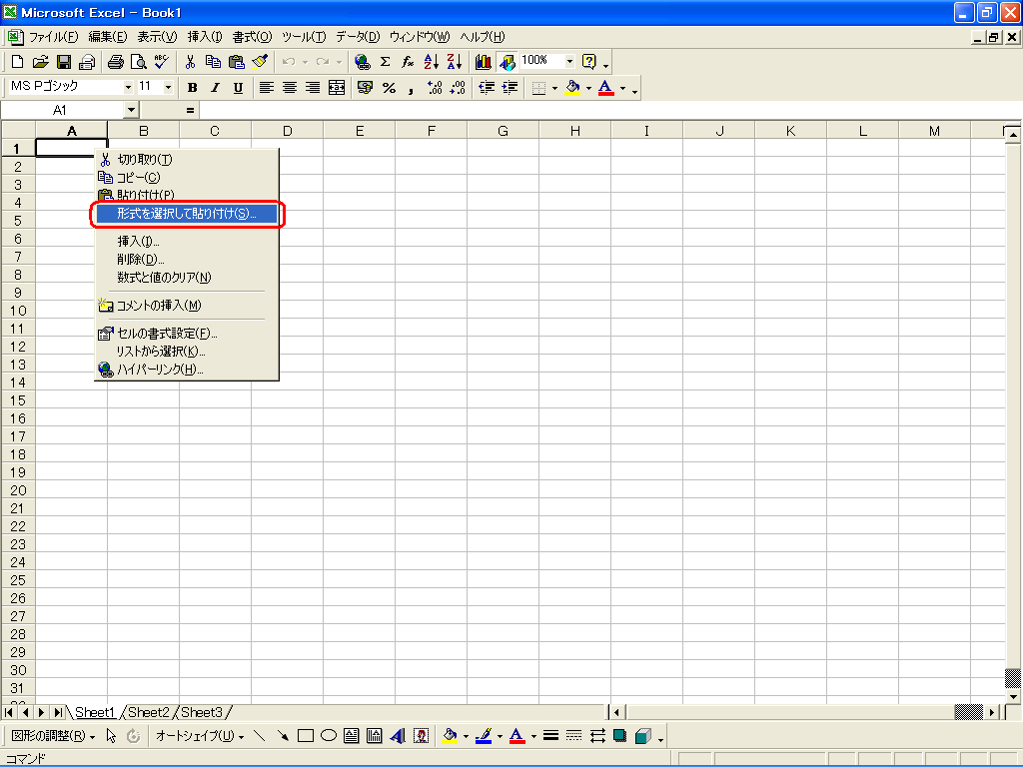Open the ファイル menu
Image resolution: width=1023 pixels, height=767 pixels.
(53, 37)
